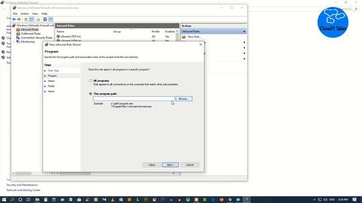Click the wizard Back button

point(152,165)
